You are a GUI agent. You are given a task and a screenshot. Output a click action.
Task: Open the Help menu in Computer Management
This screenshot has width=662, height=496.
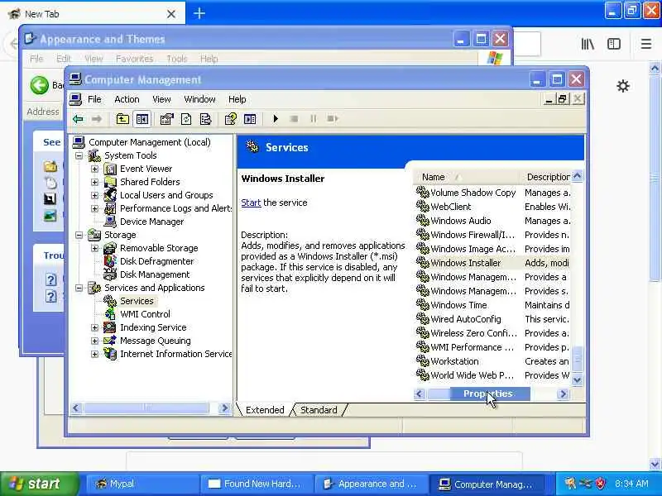[x=237, y=99]
